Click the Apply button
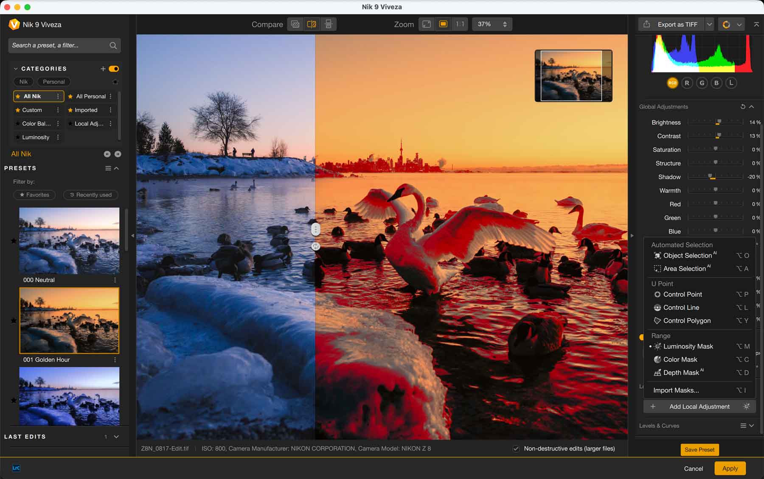The image size is (764, 479). pos(730,468)
